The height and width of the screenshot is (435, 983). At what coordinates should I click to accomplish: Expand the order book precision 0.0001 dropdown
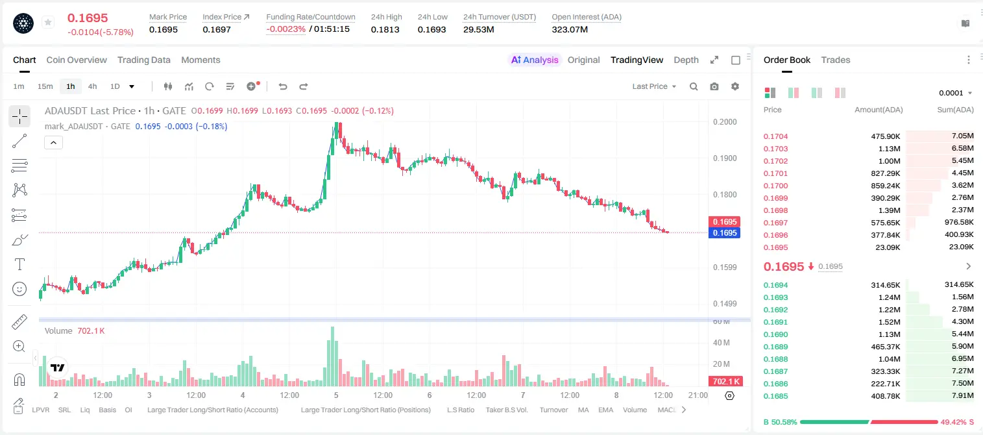pyautogui.click(x=956, y=93)
